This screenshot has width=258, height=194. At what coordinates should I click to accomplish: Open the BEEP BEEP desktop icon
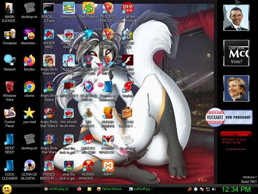pos(10,143)
